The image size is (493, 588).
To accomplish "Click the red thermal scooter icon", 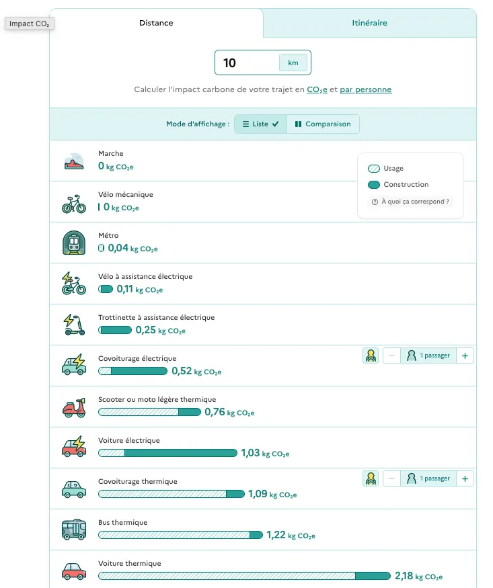I will pyautogui.click(x=74, y=407).
